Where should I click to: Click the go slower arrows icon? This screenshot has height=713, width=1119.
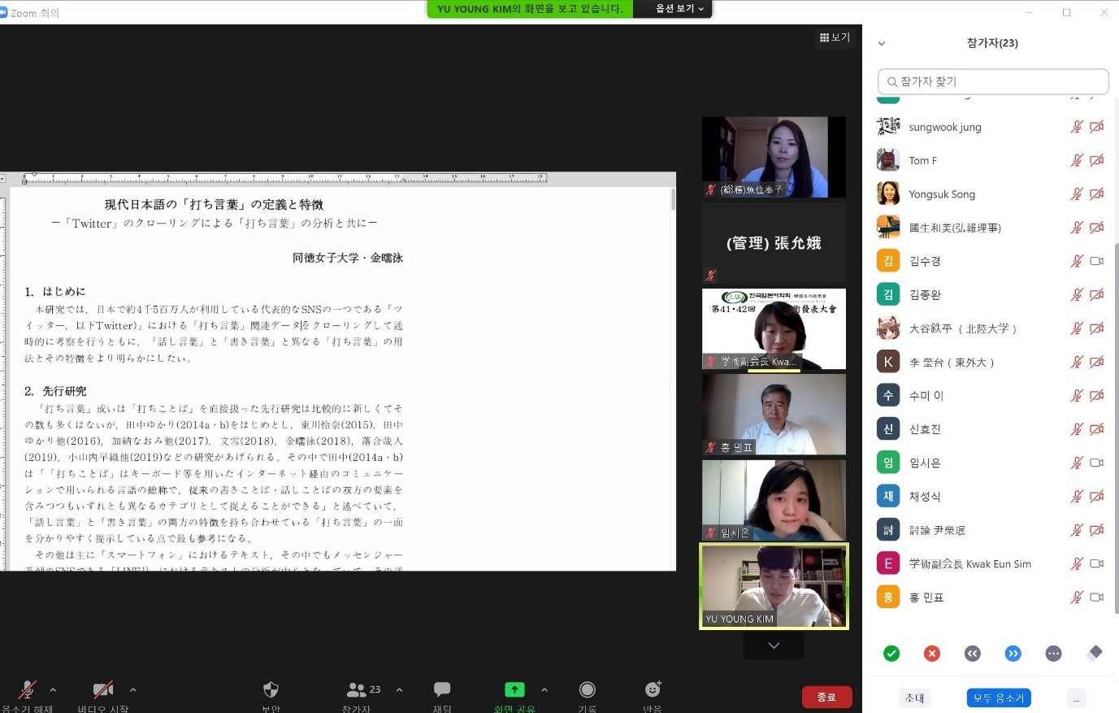pos(973,654)
